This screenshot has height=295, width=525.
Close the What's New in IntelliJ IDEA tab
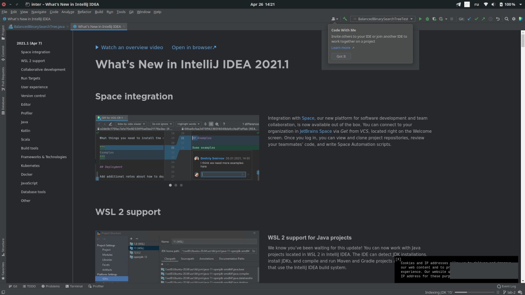(x=124, y=26)
